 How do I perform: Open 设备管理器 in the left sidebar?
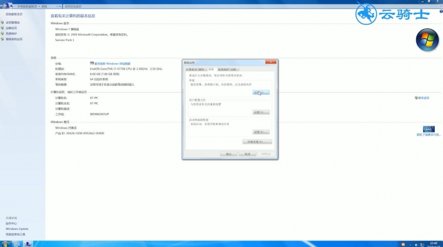13,22
